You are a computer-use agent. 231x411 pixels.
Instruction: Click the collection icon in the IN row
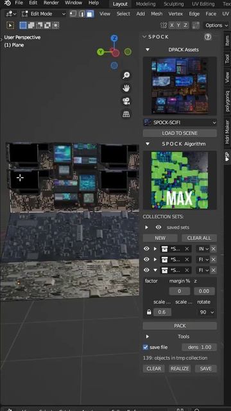(x=165, y=249)
